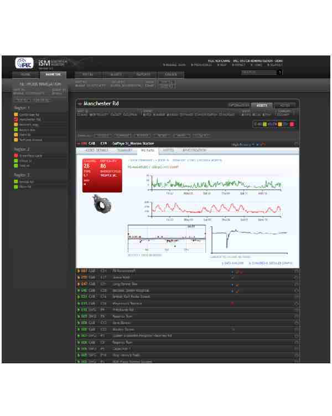Select Manchester Rd in the Region 1 list
The image size is (332, 416).
click(x=30, y=120)
